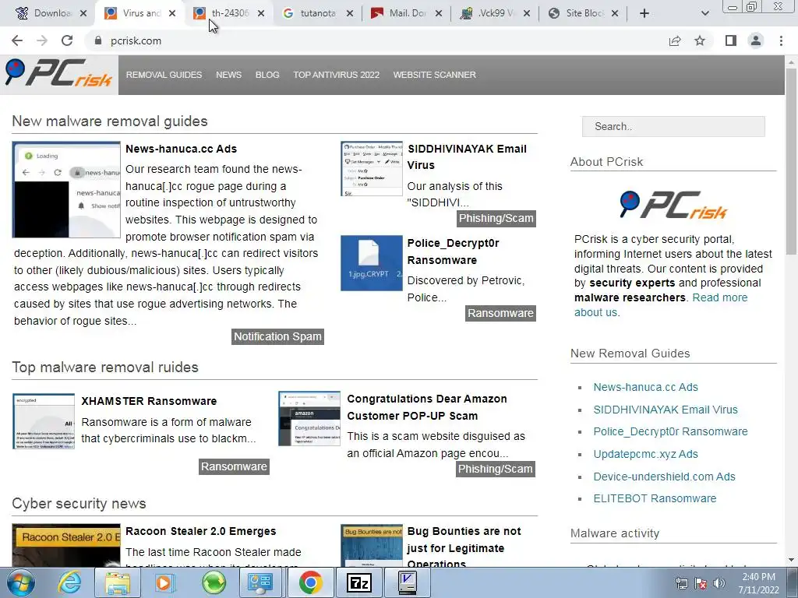
Task: Open Top Antivirus 2022 menu item
Action: pyautogui.click(x=336, y=75)
